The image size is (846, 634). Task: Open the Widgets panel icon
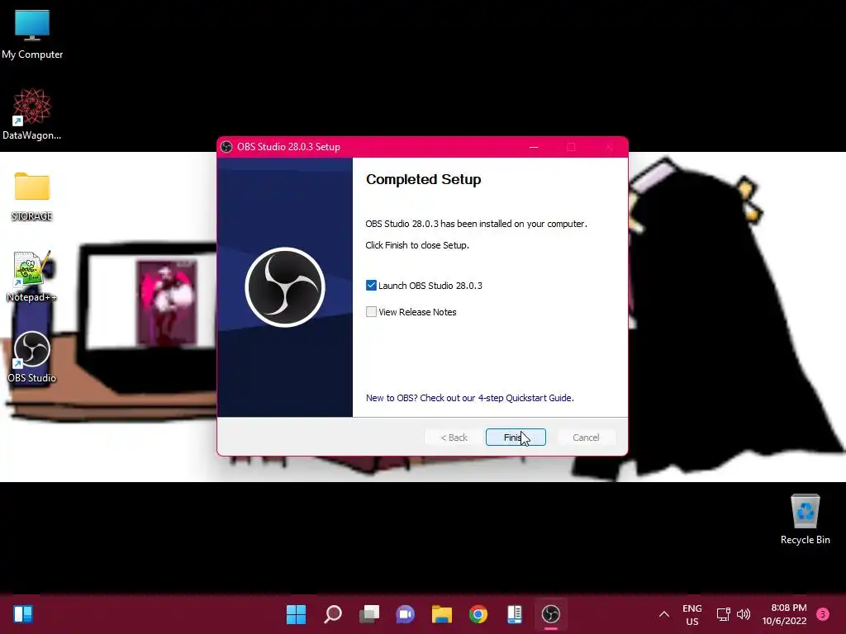coord(23,614)
